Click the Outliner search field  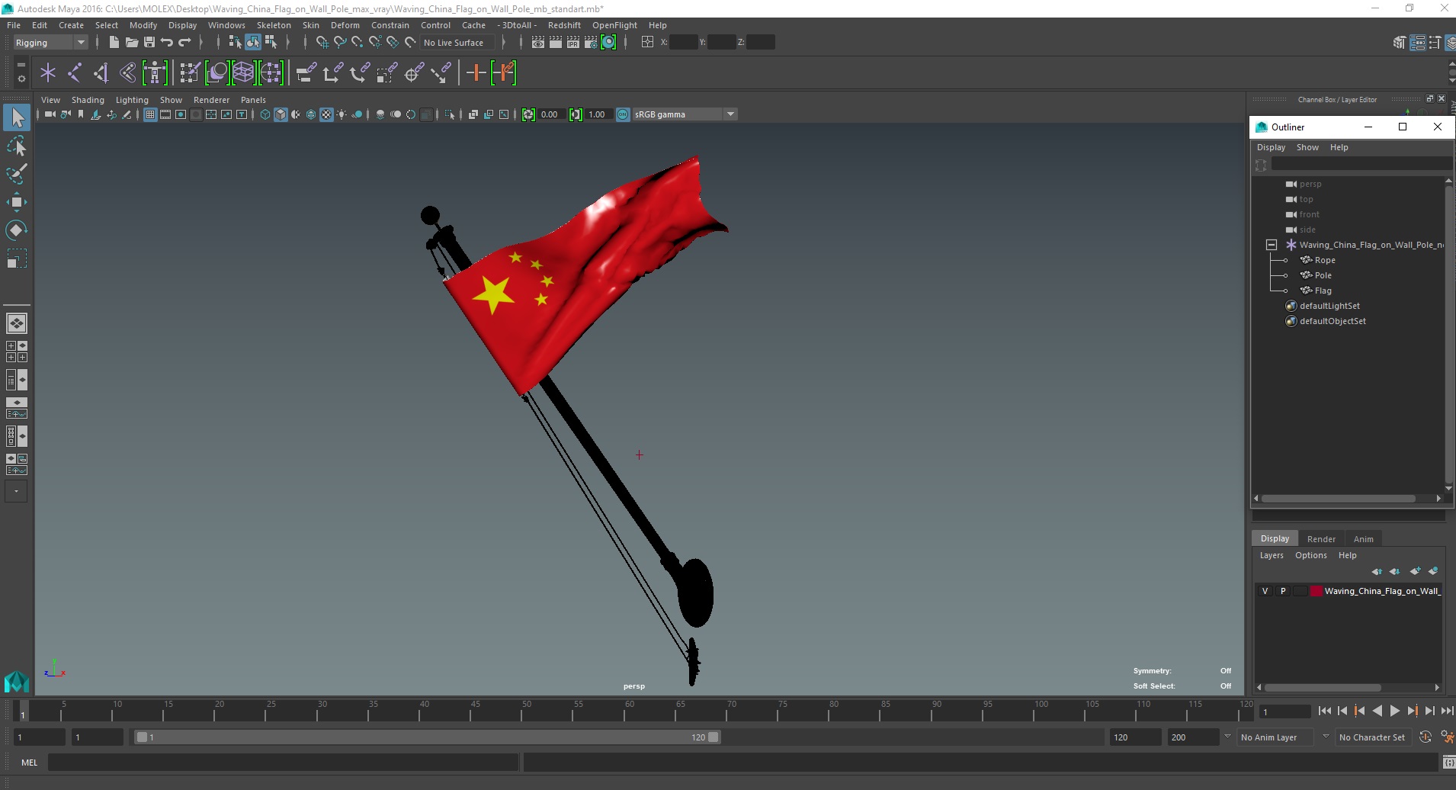pos(1361,164)
